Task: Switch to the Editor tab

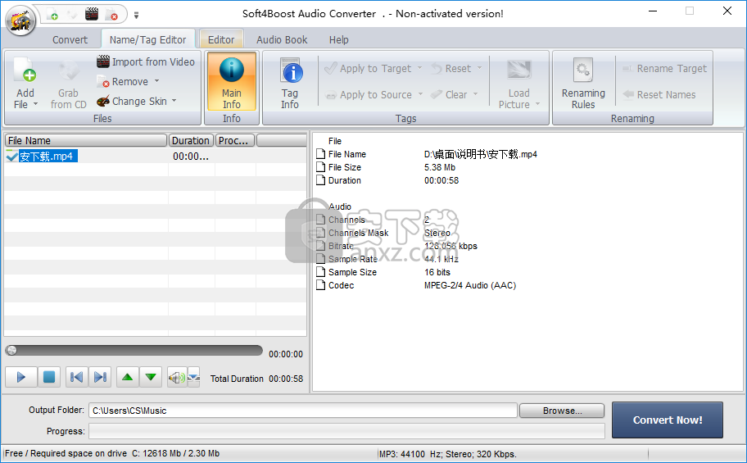Action: 221,39
